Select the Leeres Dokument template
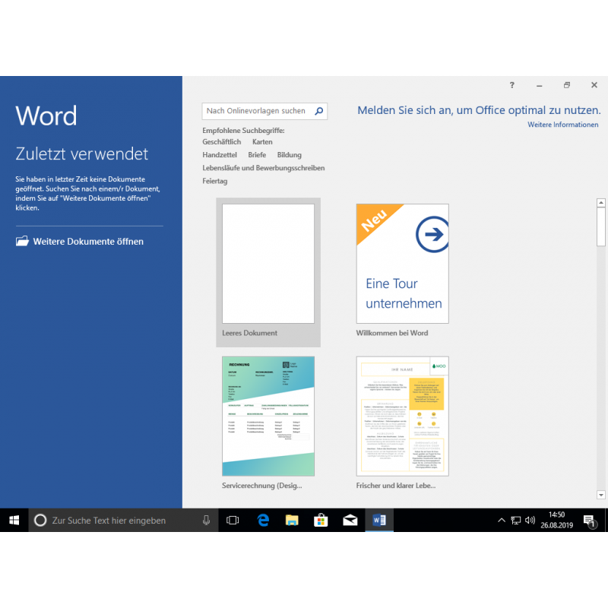 268,264
